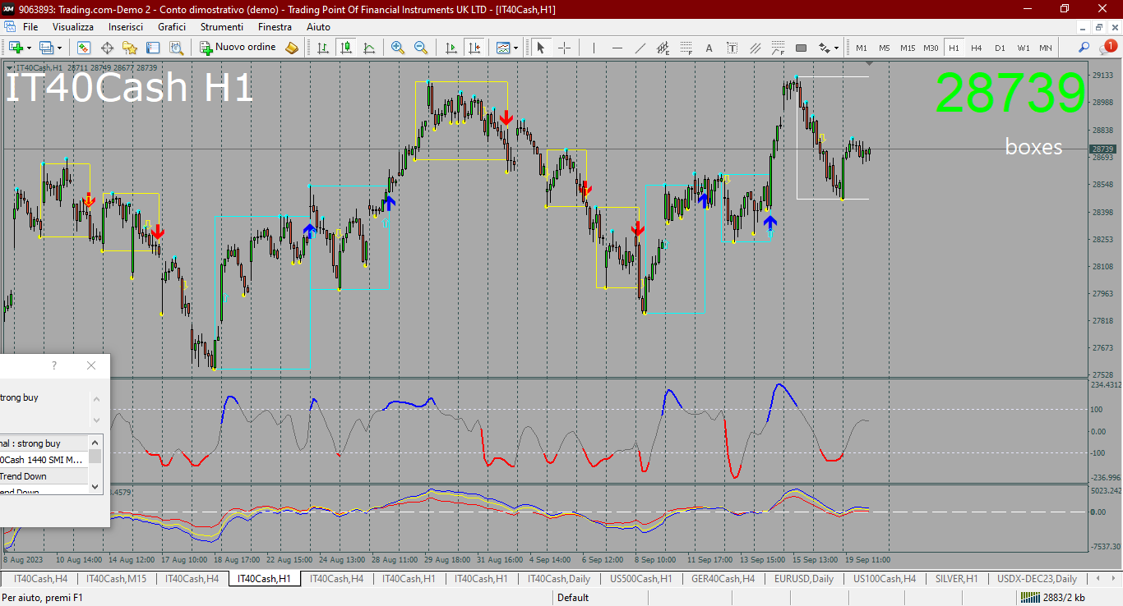Select the parallel lines channel tool
Screen dimensions: 1123x606
[755, 48]
